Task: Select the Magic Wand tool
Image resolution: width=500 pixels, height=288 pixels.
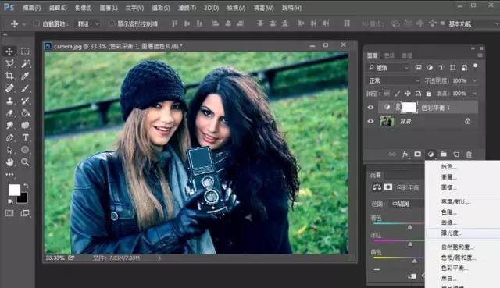Action: coord(25,63)
